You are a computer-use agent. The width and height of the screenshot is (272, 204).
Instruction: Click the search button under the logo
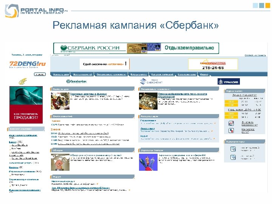pyautogui.click(x=40, y=74)
